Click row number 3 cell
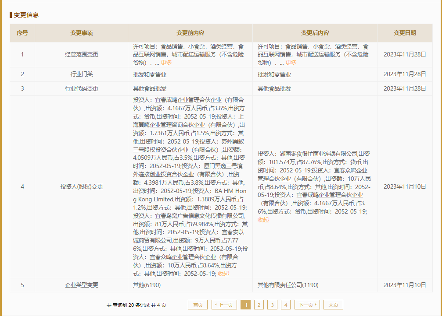 tap(22, 88)
